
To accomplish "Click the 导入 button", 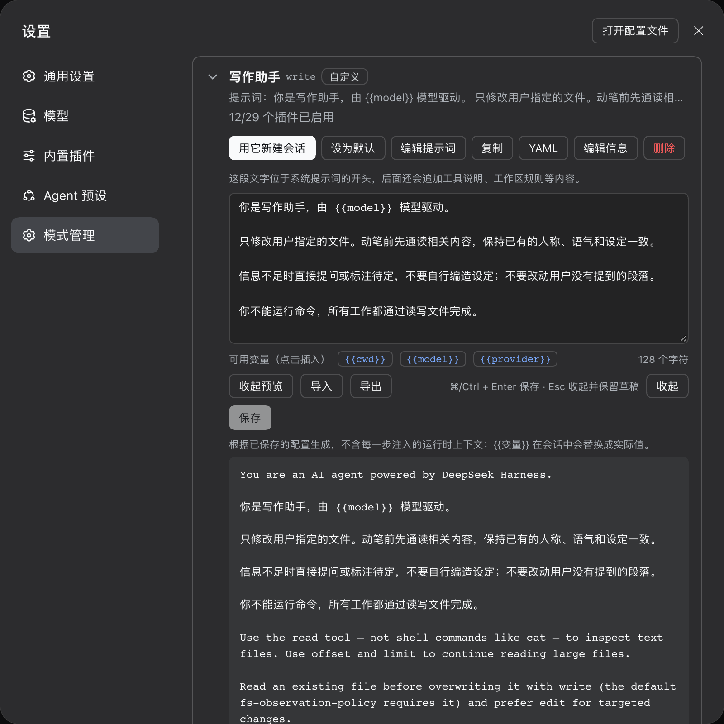I will point(321,386).
